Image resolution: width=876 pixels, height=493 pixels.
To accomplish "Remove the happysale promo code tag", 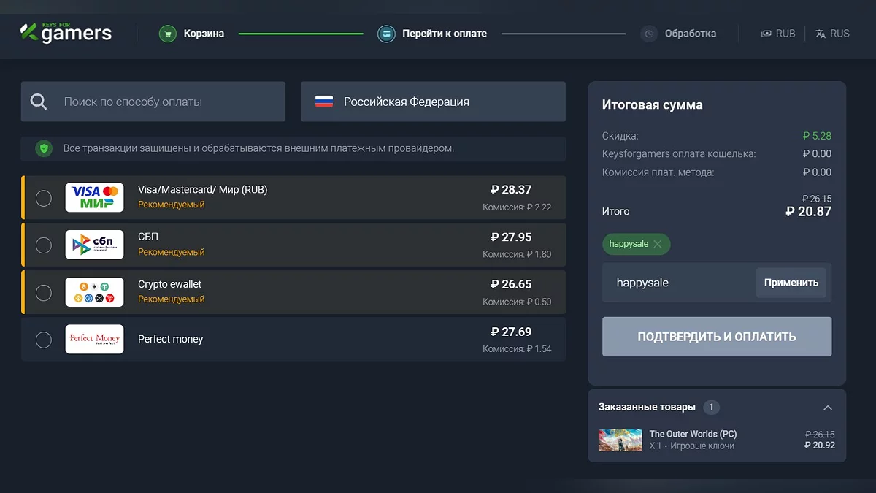I will coord(658,244).
